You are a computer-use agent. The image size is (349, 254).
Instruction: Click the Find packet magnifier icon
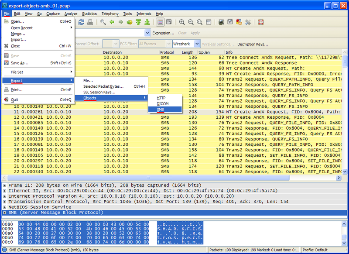(103, 22)
